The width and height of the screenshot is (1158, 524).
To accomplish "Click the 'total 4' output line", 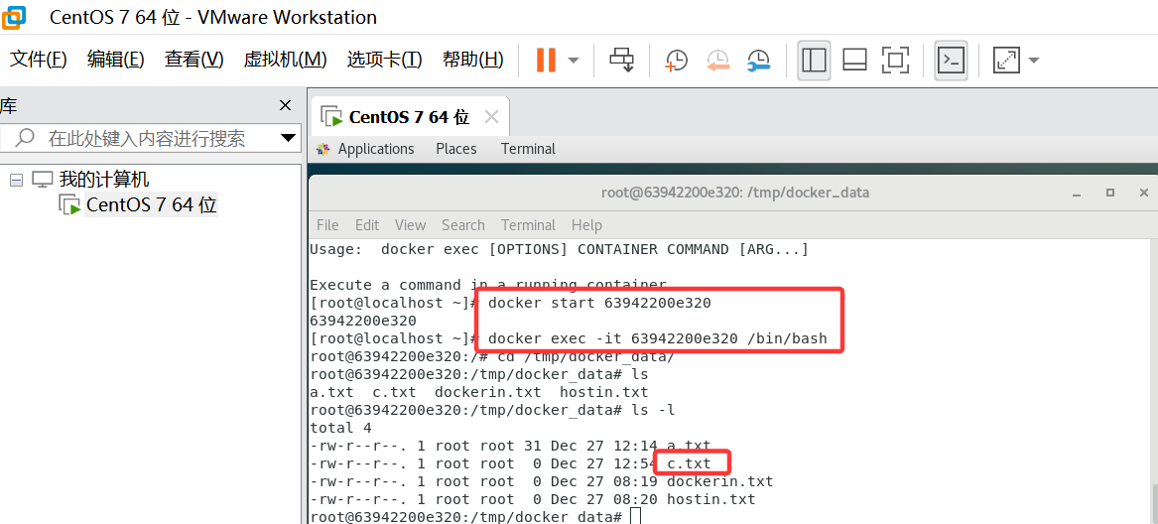I will 340,428.
